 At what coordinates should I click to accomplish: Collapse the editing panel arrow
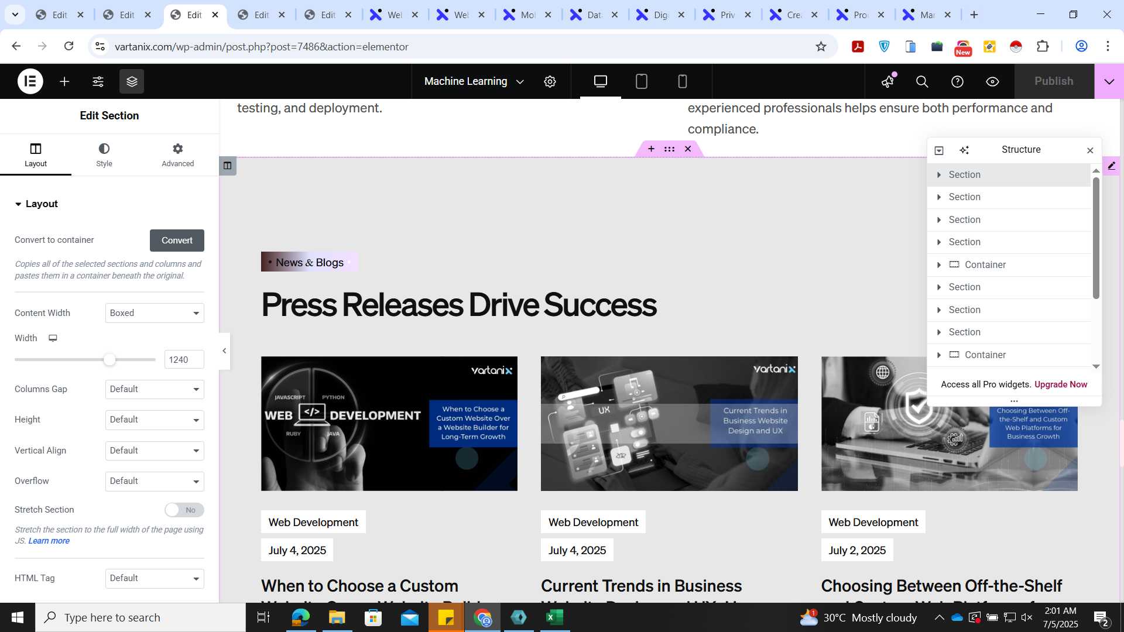coord(224,351)
